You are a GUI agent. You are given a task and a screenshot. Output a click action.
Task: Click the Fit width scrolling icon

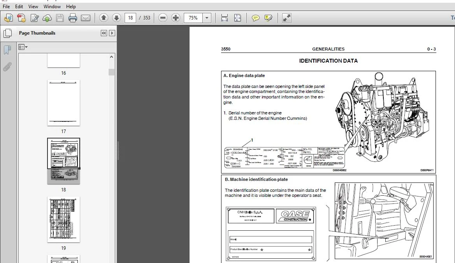(x=224, y=18)
